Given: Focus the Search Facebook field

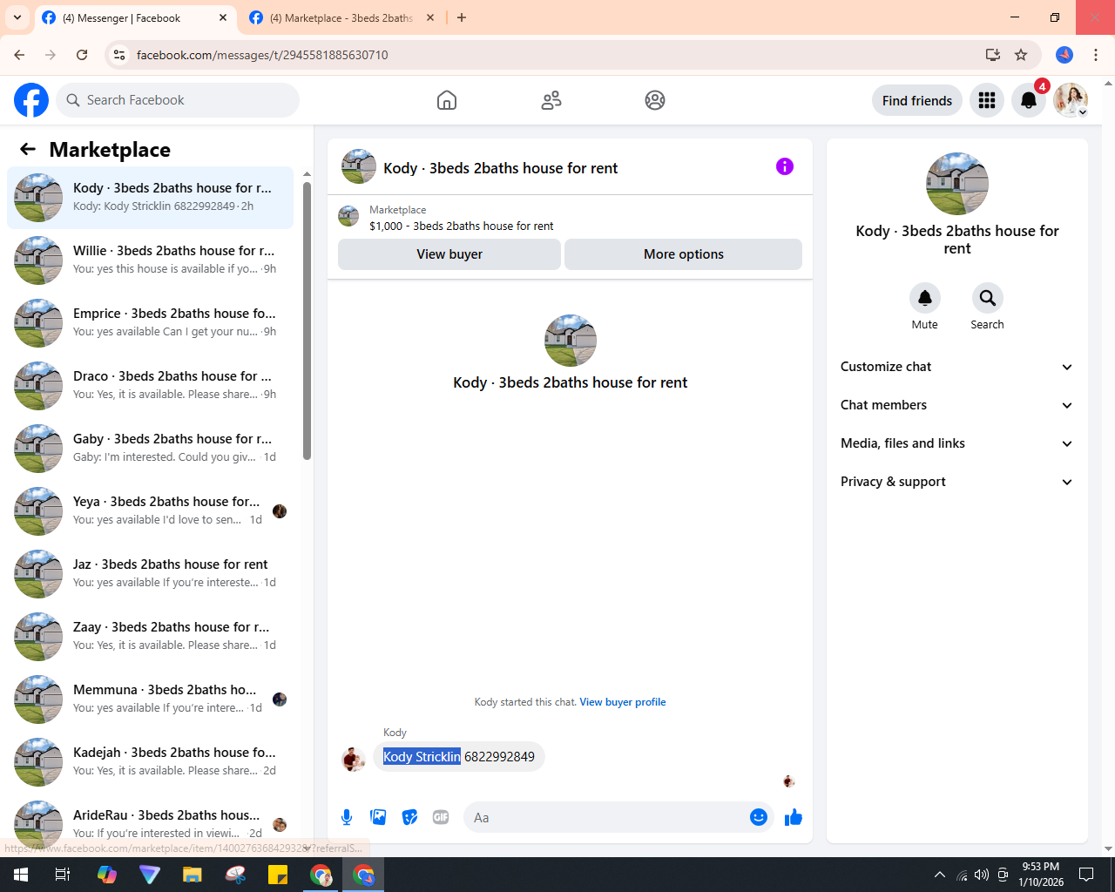Looking at the screenshot, I should click(178, 100).
